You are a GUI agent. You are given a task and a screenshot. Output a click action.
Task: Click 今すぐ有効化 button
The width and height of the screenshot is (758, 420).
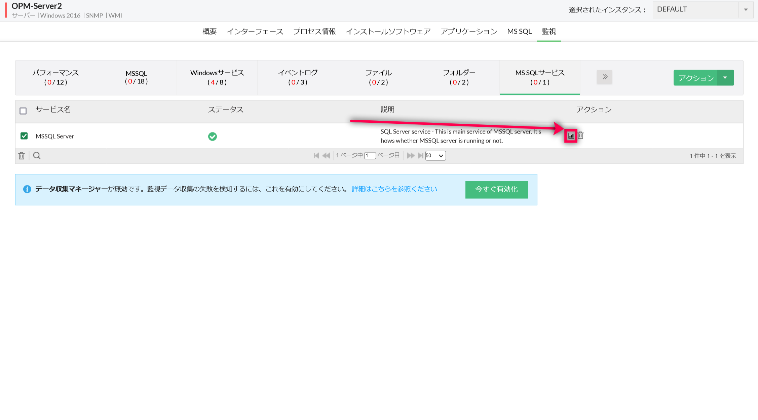(x=496, y=190)
